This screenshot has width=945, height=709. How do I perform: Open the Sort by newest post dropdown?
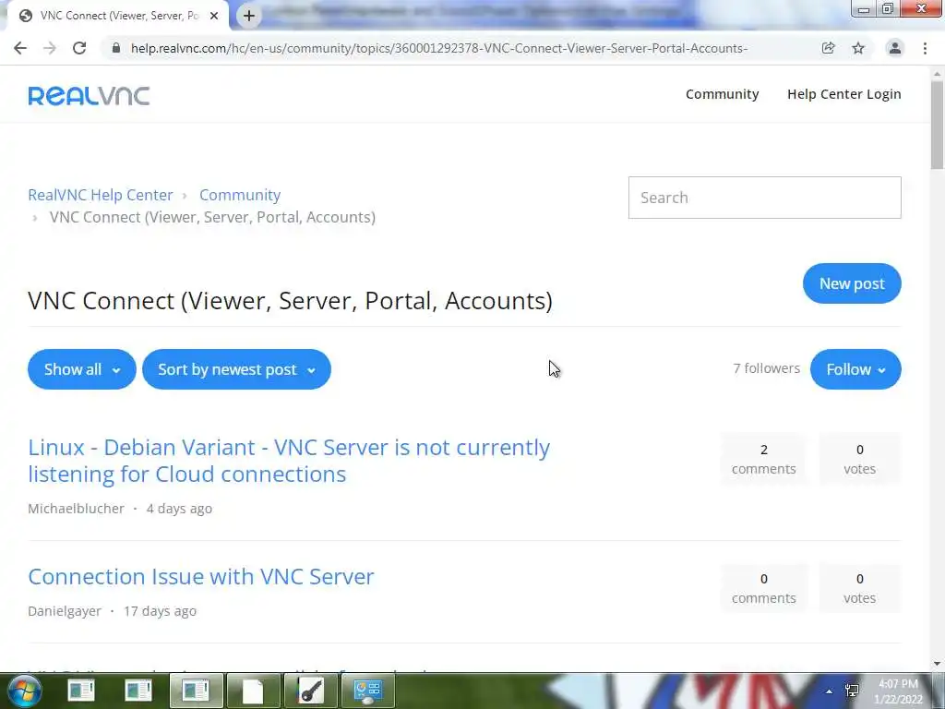[236, 369]
